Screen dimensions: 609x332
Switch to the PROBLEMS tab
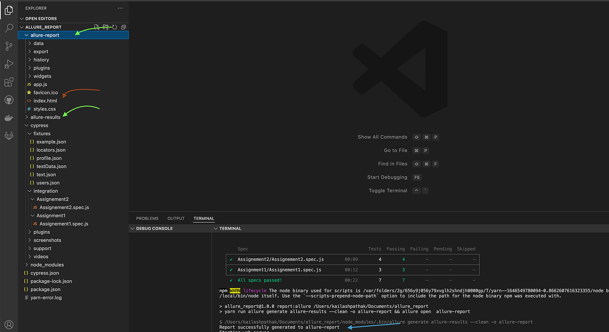pos(147,219)
